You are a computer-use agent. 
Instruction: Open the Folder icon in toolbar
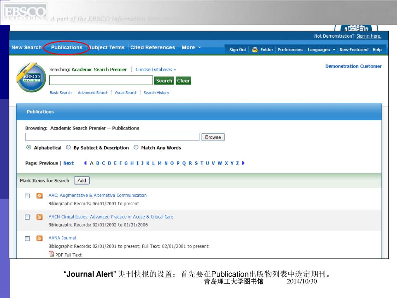[x=255, y=50]
